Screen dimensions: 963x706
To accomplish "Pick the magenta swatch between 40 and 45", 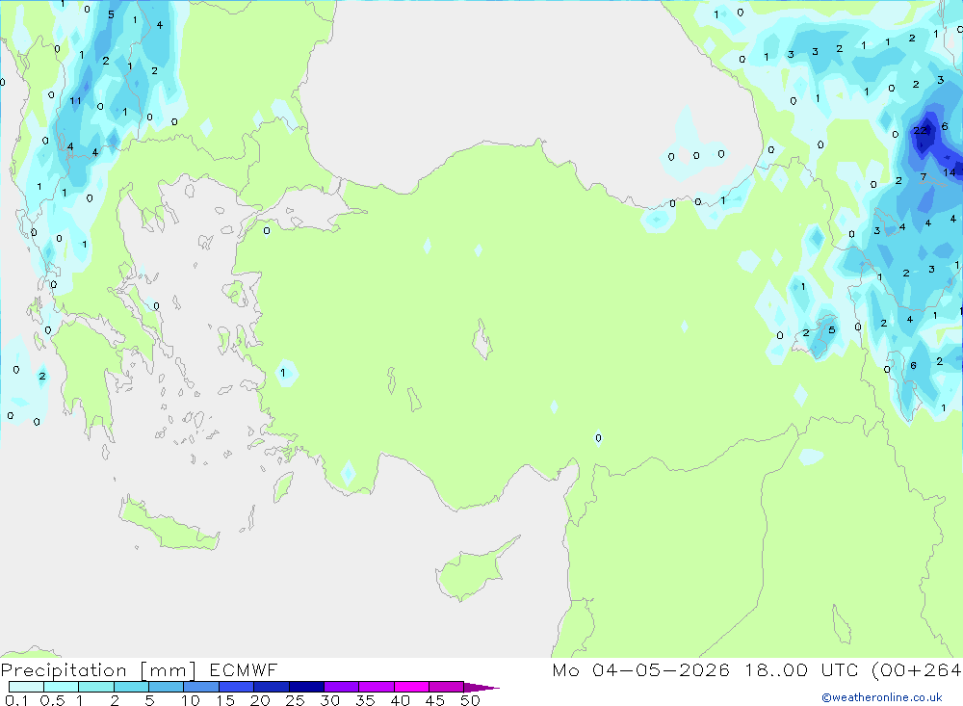I will coord(411,687).
